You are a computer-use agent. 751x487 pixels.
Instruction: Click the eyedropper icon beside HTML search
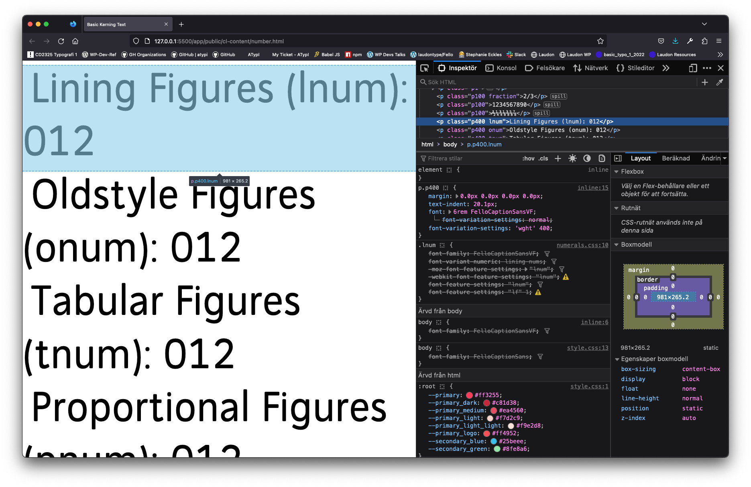720,82
